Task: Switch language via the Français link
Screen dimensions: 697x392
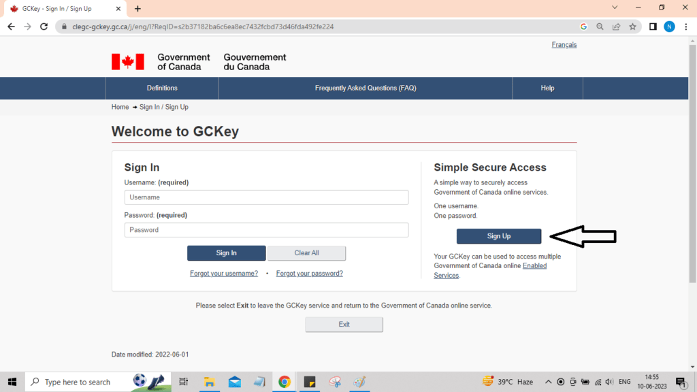Action: (564, 45)
